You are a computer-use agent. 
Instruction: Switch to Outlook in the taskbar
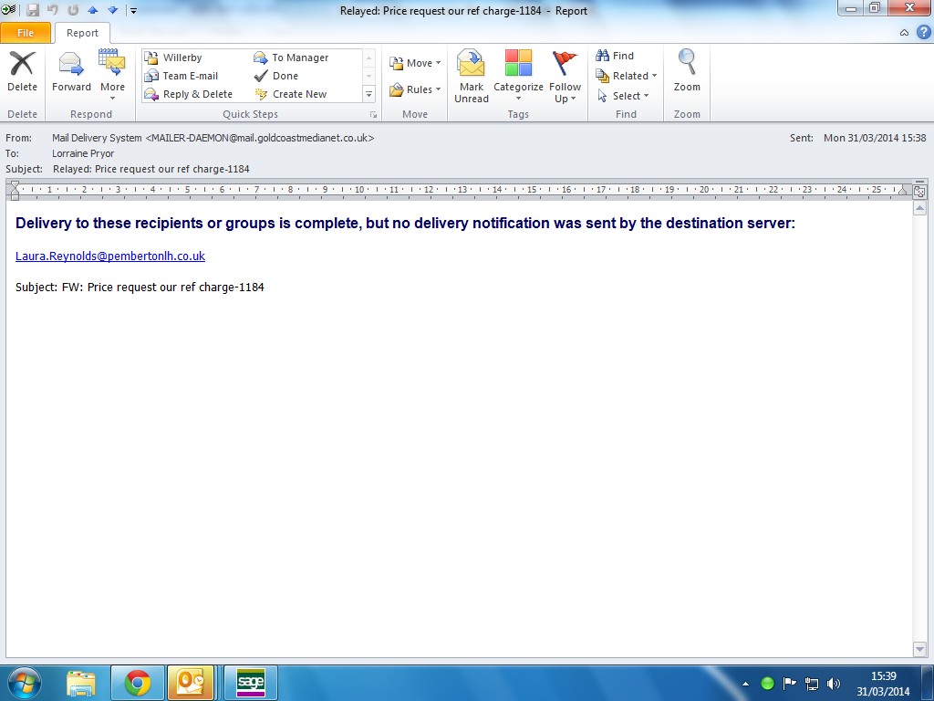pyautogui.click(x=191, y=683)
